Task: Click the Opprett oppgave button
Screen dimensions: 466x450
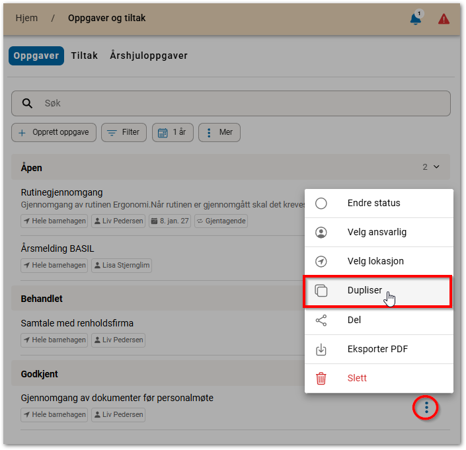Action: click(54, 132)
